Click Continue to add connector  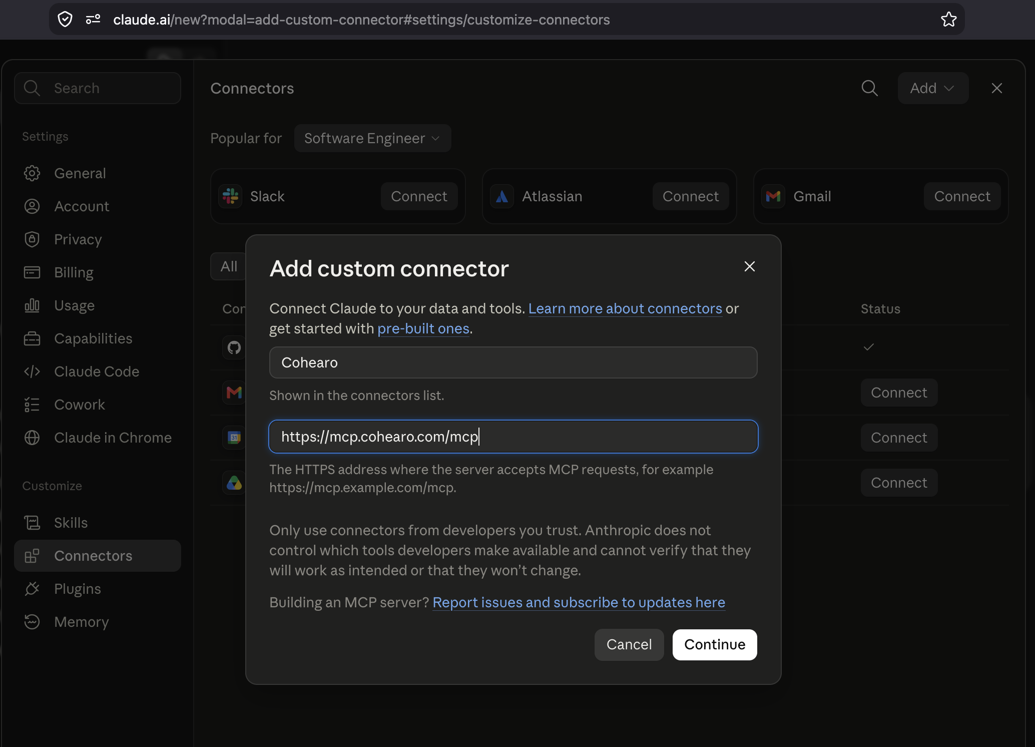715,645
